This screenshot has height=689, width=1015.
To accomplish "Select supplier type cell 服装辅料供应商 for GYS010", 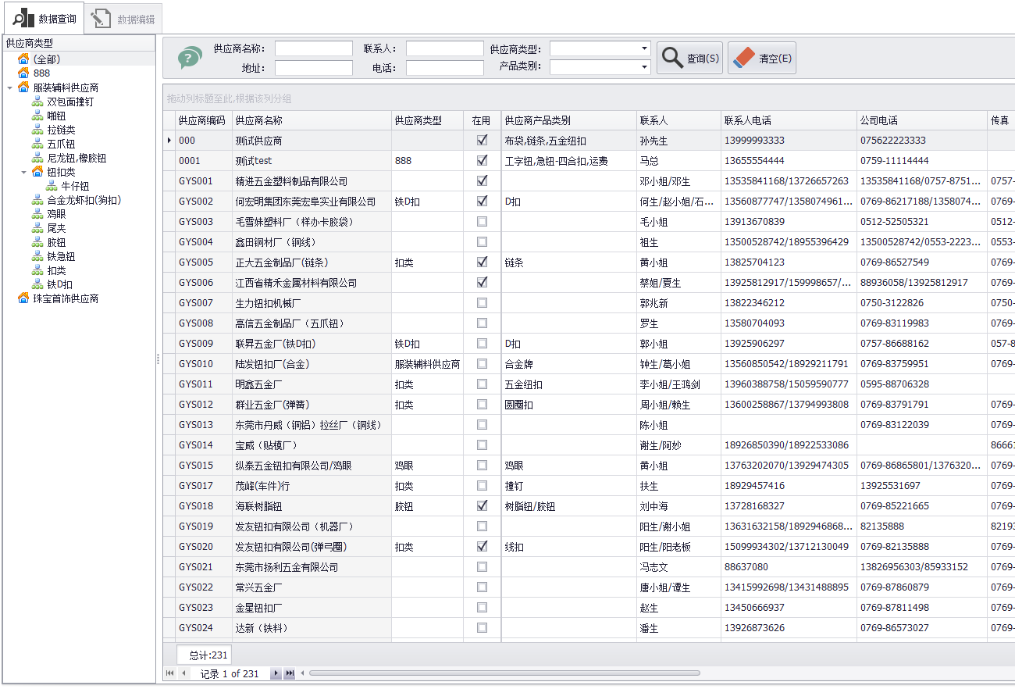I will tap(427, 364).
